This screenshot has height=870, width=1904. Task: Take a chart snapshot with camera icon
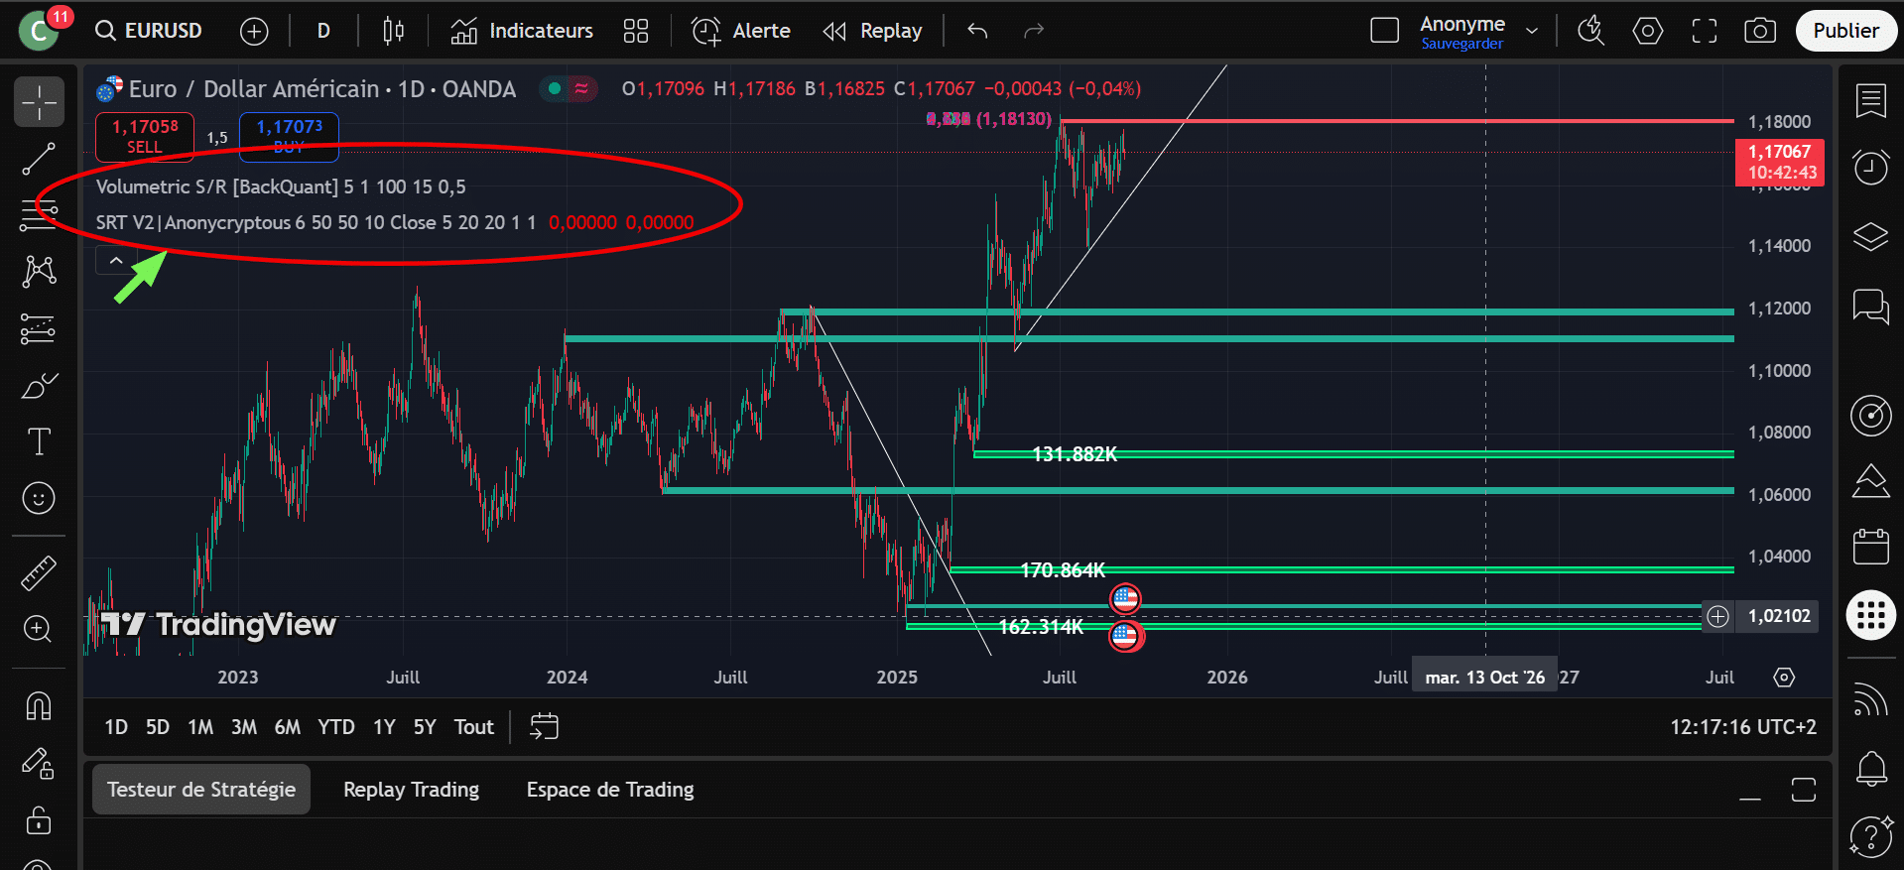[x=1759, y=31]
